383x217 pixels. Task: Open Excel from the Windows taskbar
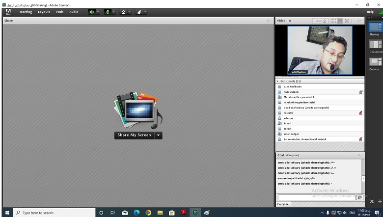pos(195,213)
